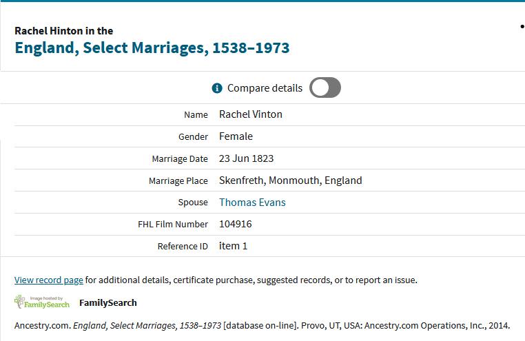Click the Marriage Place field label

click(x=178, y=181)
